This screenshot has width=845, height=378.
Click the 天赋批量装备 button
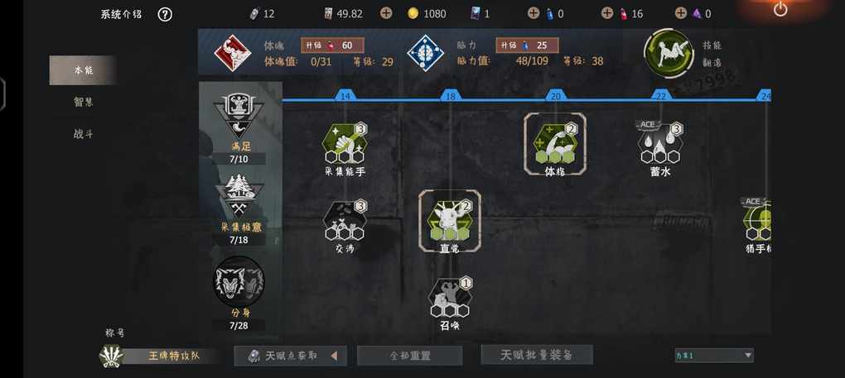pyautogui.click(x=537, y=355)
